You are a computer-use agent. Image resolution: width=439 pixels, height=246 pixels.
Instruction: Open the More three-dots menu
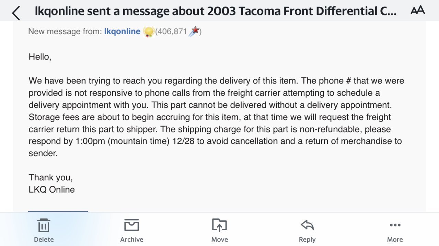395,225
